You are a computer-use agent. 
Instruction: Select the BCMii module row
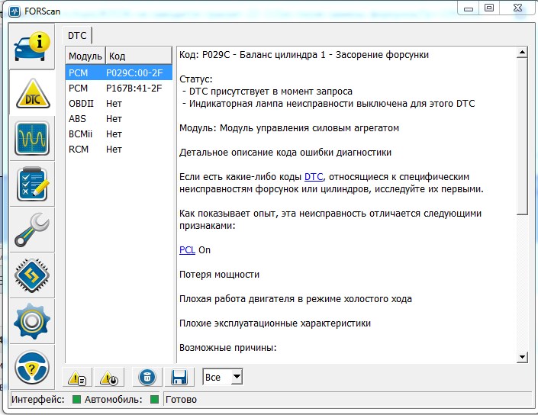point(119,134)
